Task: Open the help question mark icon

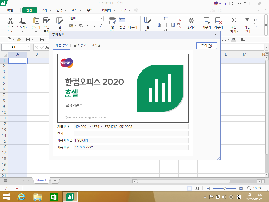Action: (x=245, y=3)
